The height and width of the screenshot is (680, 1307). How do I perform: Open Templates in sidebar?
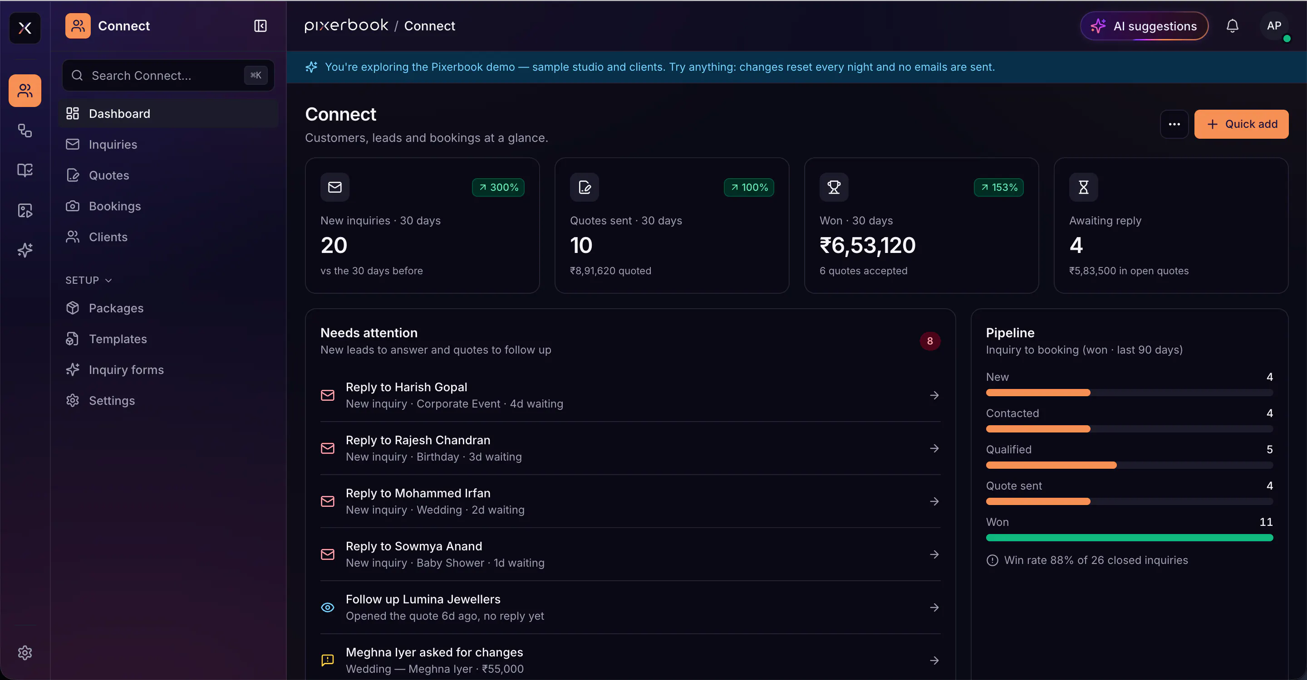click(168, 339)
